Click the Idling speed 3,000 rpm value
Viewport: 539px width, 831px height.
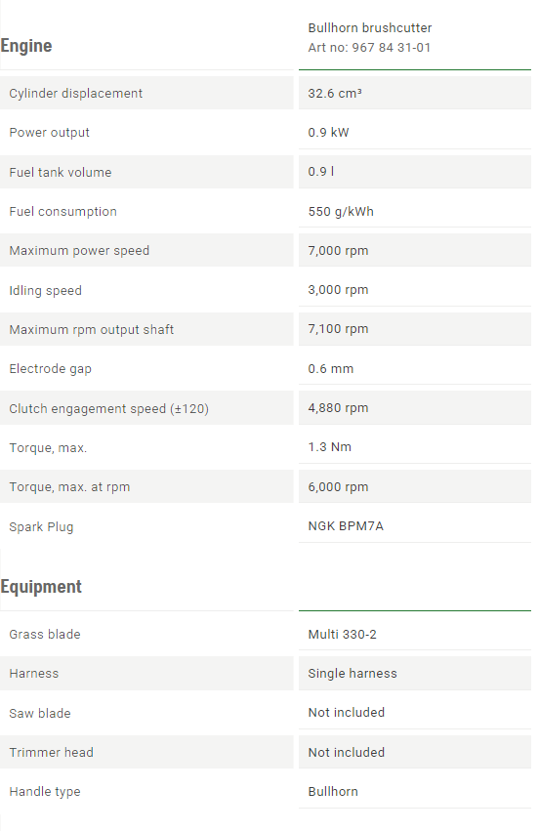click(x=338, y=290)
